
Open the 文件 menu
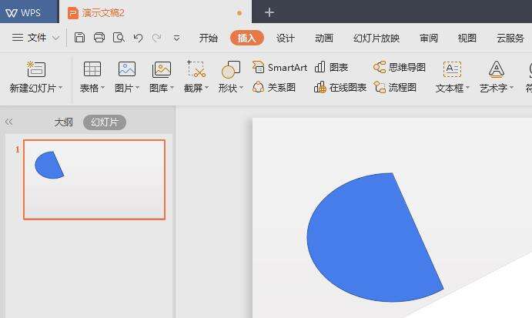(29, 37)
